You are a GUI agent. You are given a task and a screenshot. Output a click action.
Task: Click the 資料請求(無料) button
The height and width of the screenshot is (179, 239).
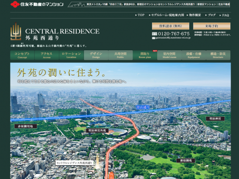171,26
